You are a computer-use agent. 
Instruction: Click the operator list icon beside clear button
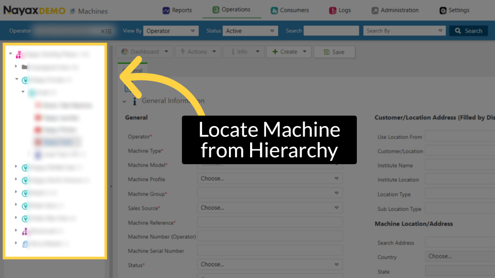pyautogui.click(x=109, y=31)
